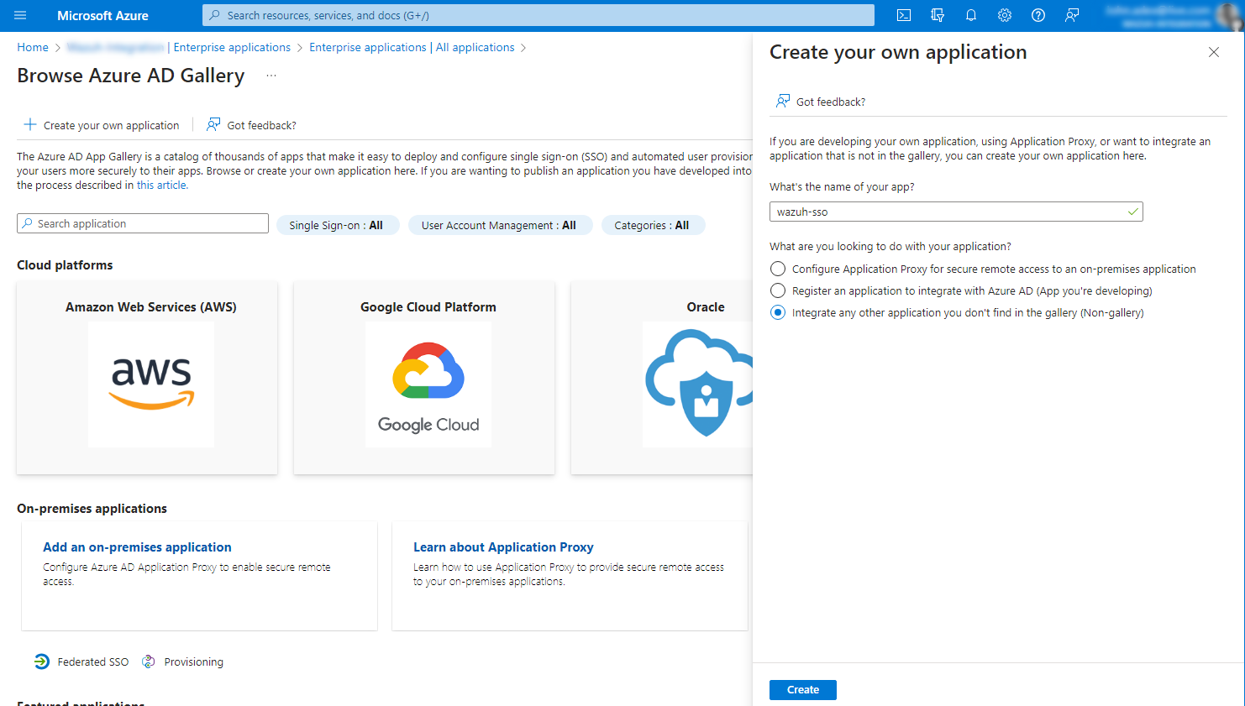Image resolution: width=1245 pixels, height=706 pixels.
Task: Open portal settings gear icon
Action: point(1005,15)
